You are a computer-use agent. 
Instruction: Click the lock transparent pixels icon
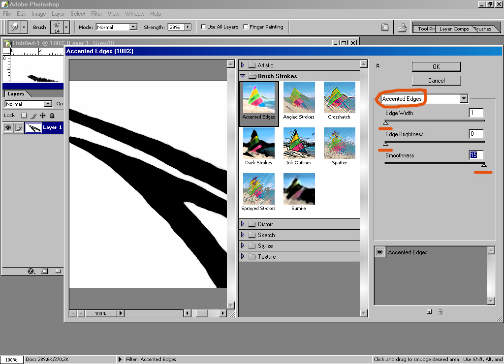point(24,116)
